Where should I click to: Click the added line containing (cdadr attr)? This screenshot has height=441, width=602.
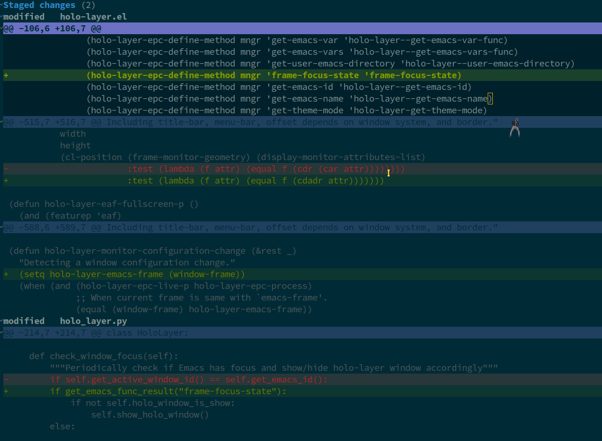click(x=255, y=181)
